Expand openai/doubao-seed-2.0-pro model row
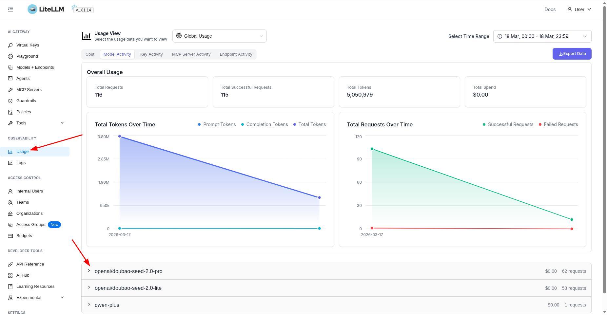The width and height of the screenshot is (607, 315). tap(336, 271)
